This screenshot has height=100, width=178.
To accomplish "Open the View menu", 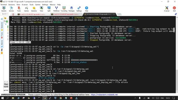I will [18, 5].
